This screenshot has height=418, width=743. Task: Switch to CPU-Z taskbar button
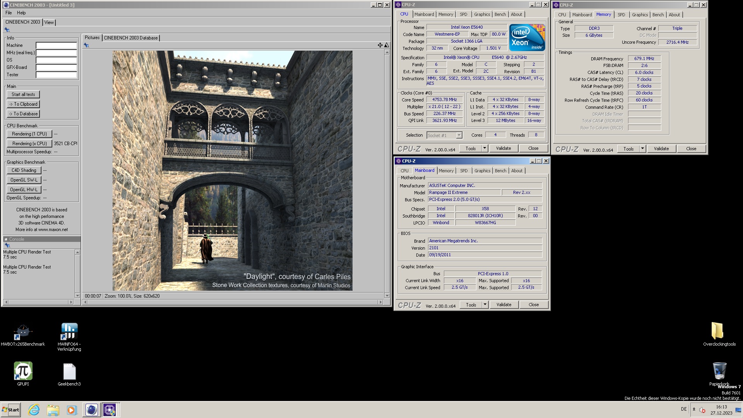click(x=110, y=410)
